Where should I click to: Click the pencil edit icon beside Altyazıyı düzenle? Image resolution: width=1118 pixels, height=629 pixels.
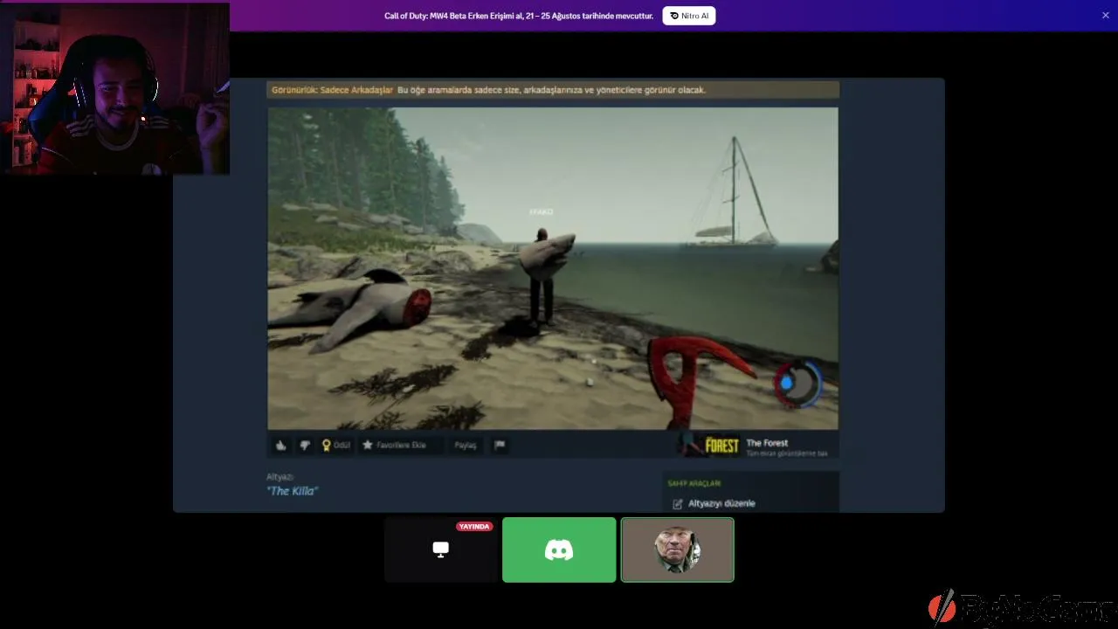677,503
